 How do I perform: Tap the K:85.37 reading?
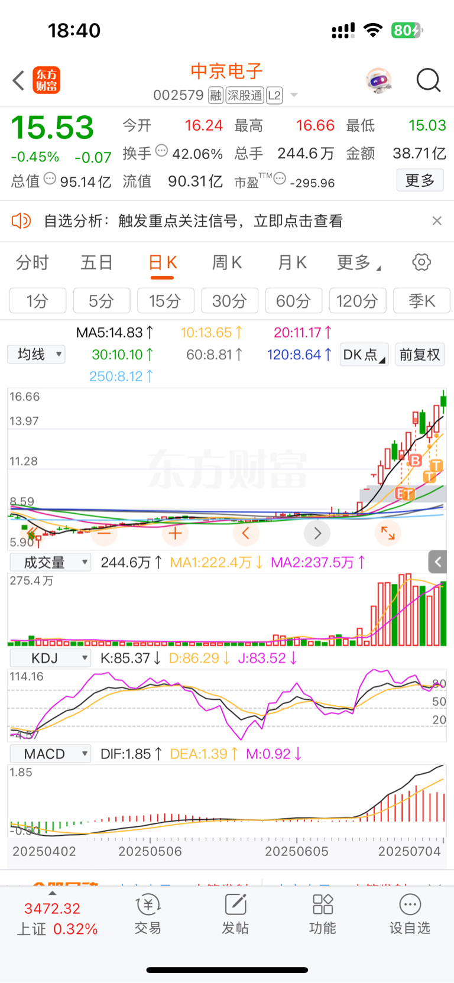[130, 658]
